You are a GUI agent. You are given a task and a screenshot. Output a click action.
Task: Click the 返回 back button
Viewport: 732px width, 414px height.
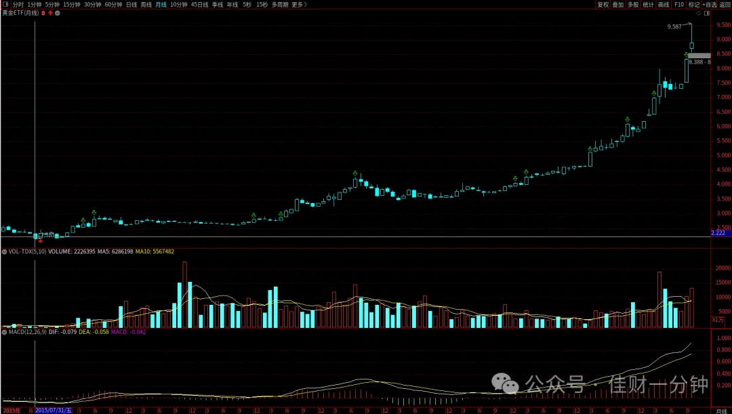(725, 5)
